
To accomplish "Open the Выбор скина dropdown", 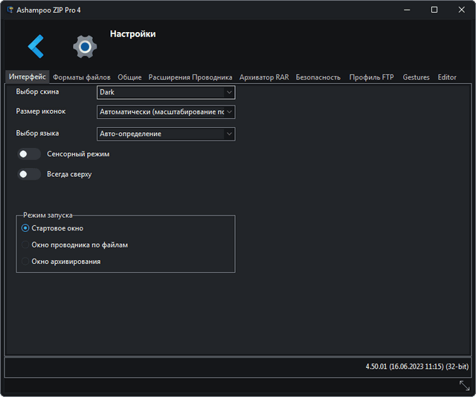I will 166,92.
